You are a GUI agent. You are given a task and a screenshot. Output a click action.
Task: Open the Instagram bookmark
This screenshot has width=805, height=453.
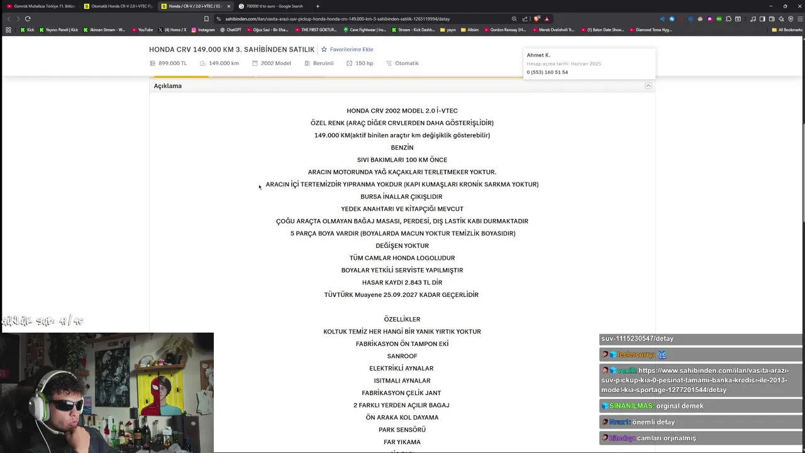point(203,30)
